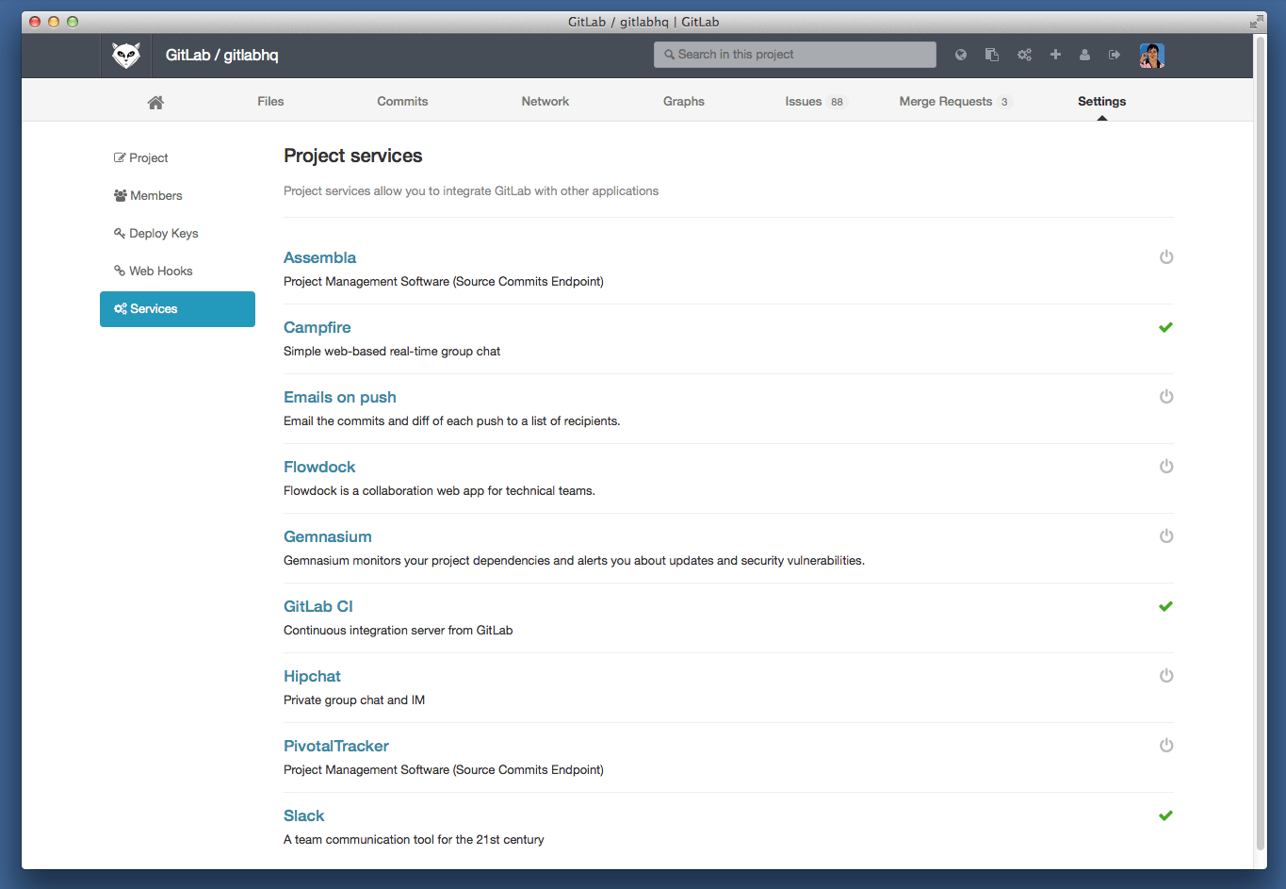This screenshot has height=889, width=1286.
Task: Open the snippets icon in header
Action: click(992, 55)
